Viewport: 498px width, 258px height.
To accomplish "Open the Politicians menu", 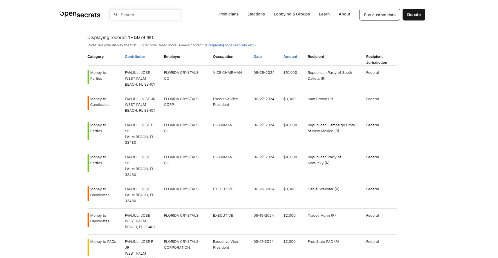I will click(x=229, y=14).
